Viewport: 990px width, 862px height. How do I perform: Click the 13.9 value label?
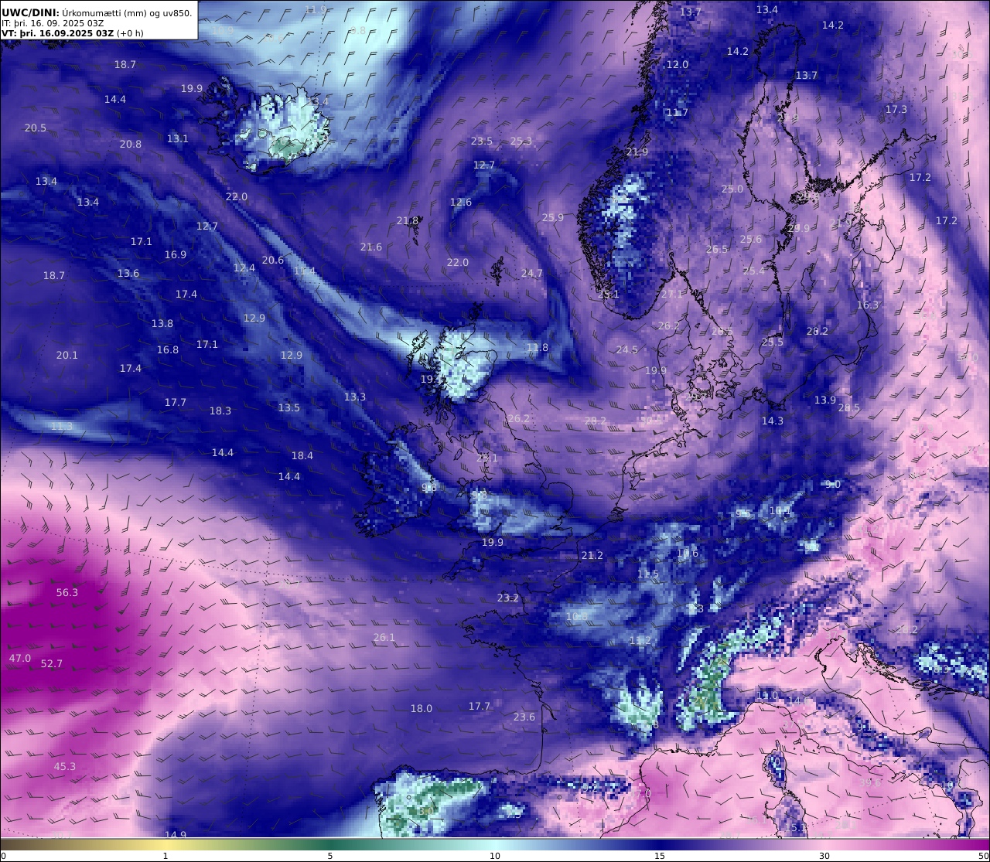pyautogui.click(x=825, y=400)
